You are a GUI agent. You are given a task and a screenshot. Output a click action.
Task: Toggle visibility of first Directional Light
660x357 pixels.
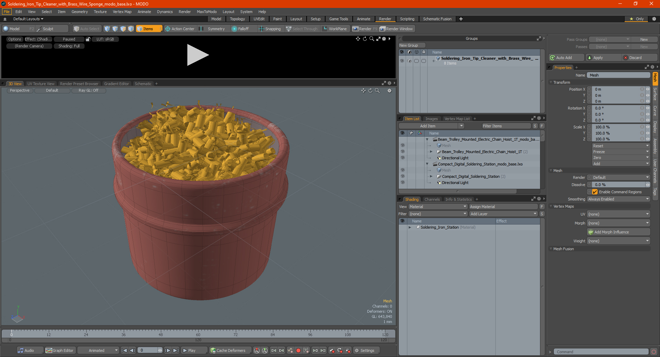pyautogui.click(x=403, y=158)
